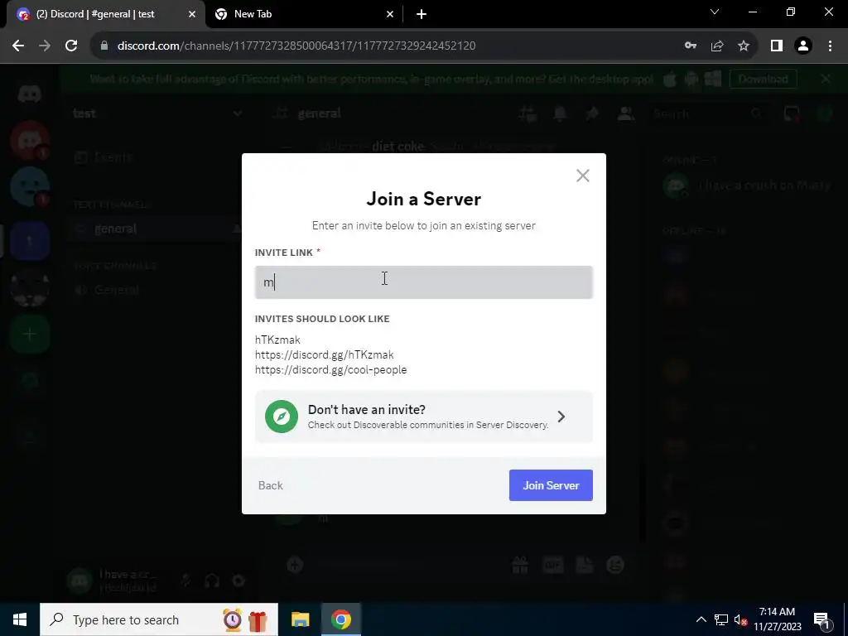Open the tab search dropdown arrow
The width and height of the screenshot is (848, 636).
click(715, 12)
